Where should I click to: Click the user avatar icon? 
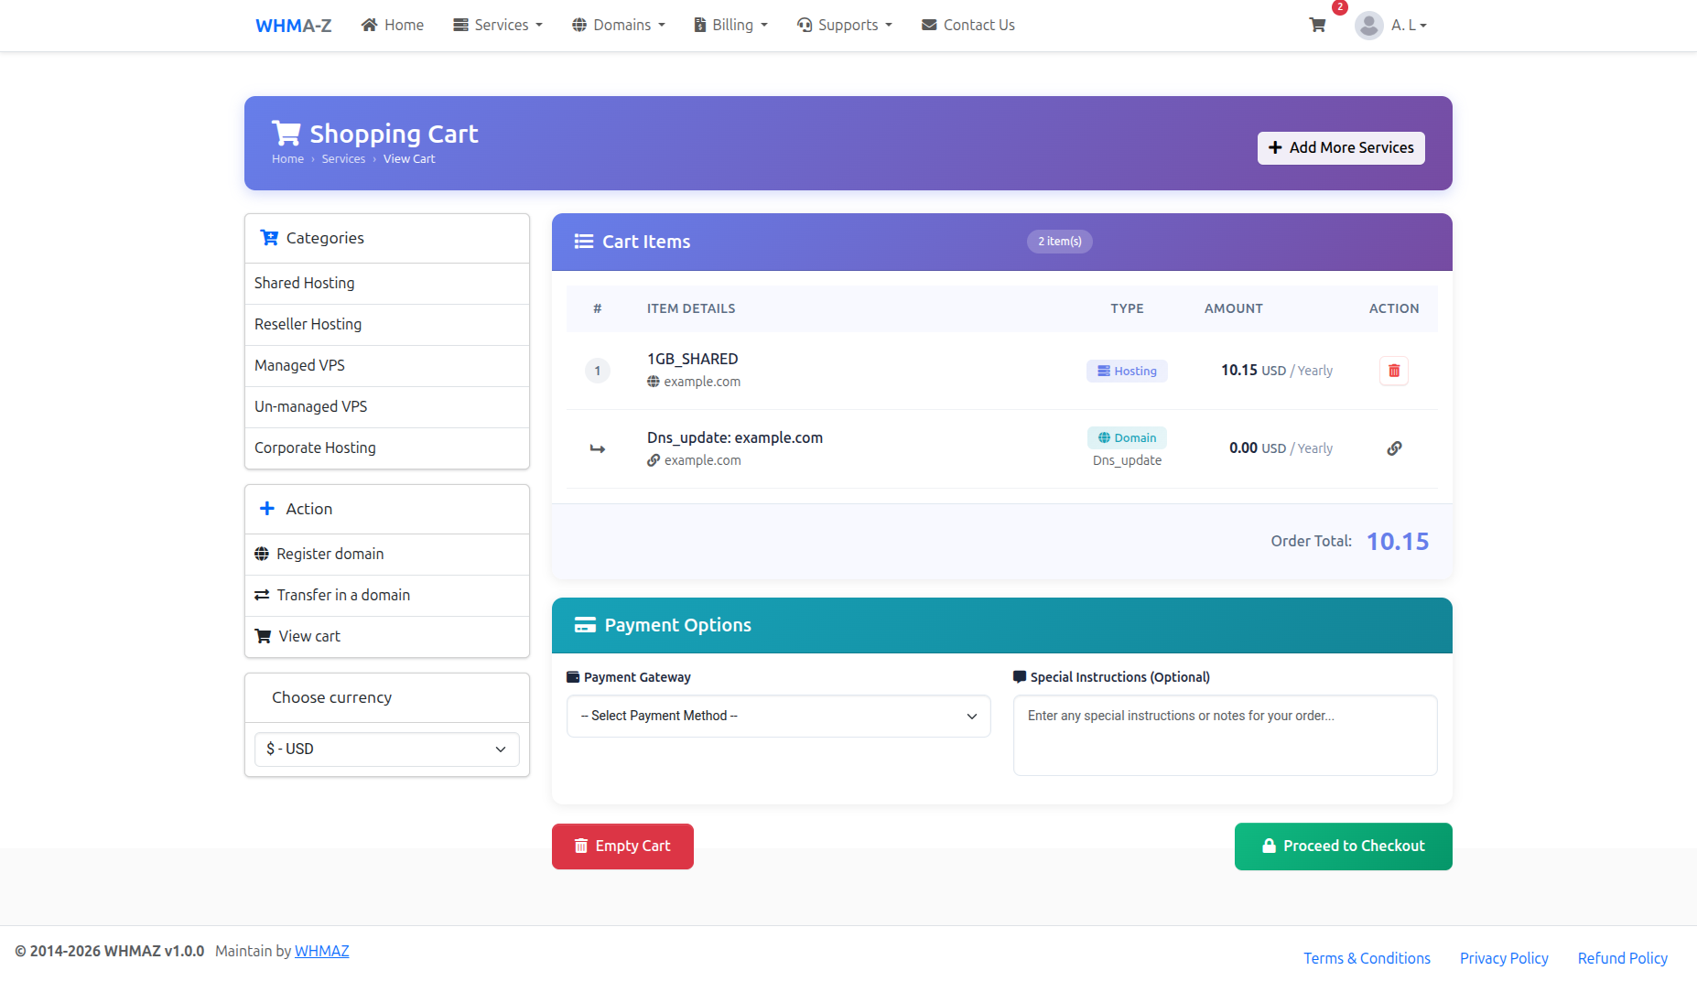point(1368,26)
